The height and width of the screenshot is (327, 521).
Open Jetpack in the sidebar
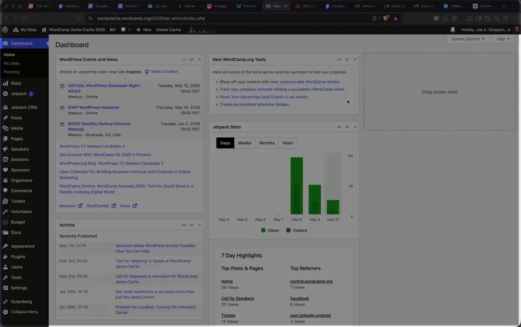[x=19, y=94]
